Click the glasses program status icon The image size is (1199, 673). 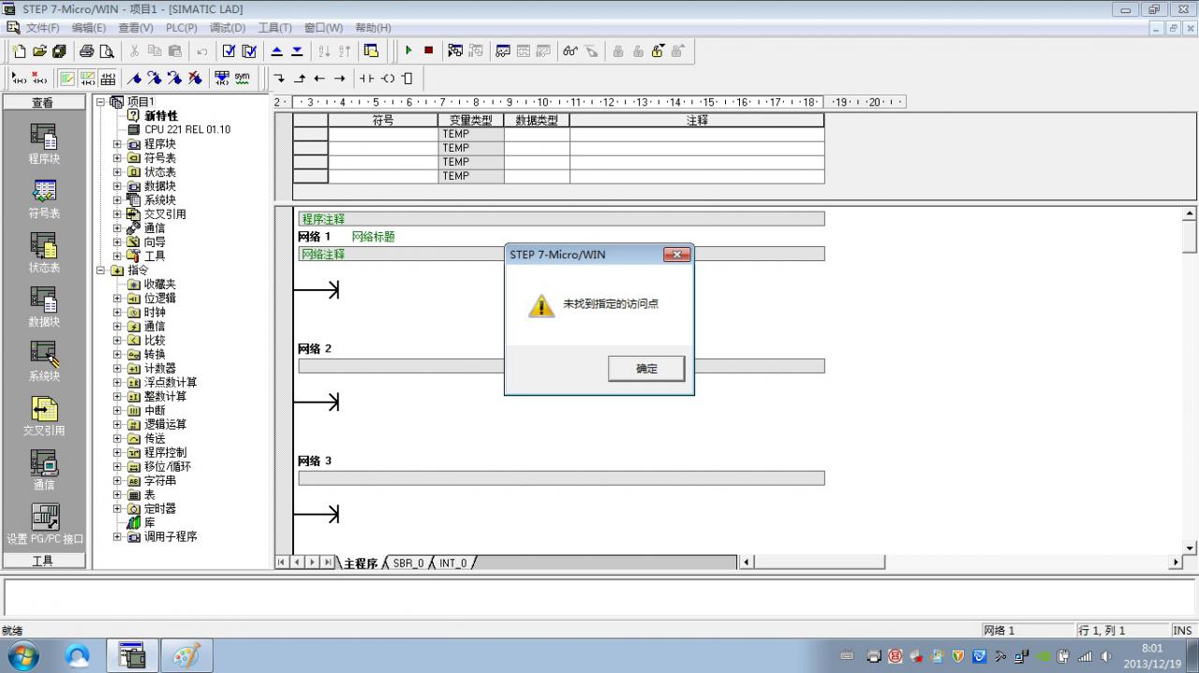tap(570, 51)
